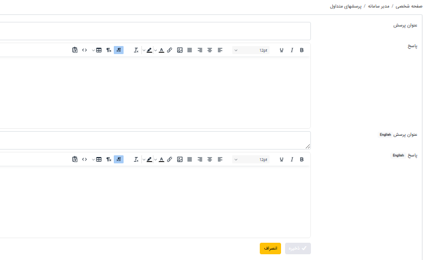Toggle bold in the Persian answer editor
Image resolution: width=423 pixels, height=260 pixels.
click(x=302, y=50)
